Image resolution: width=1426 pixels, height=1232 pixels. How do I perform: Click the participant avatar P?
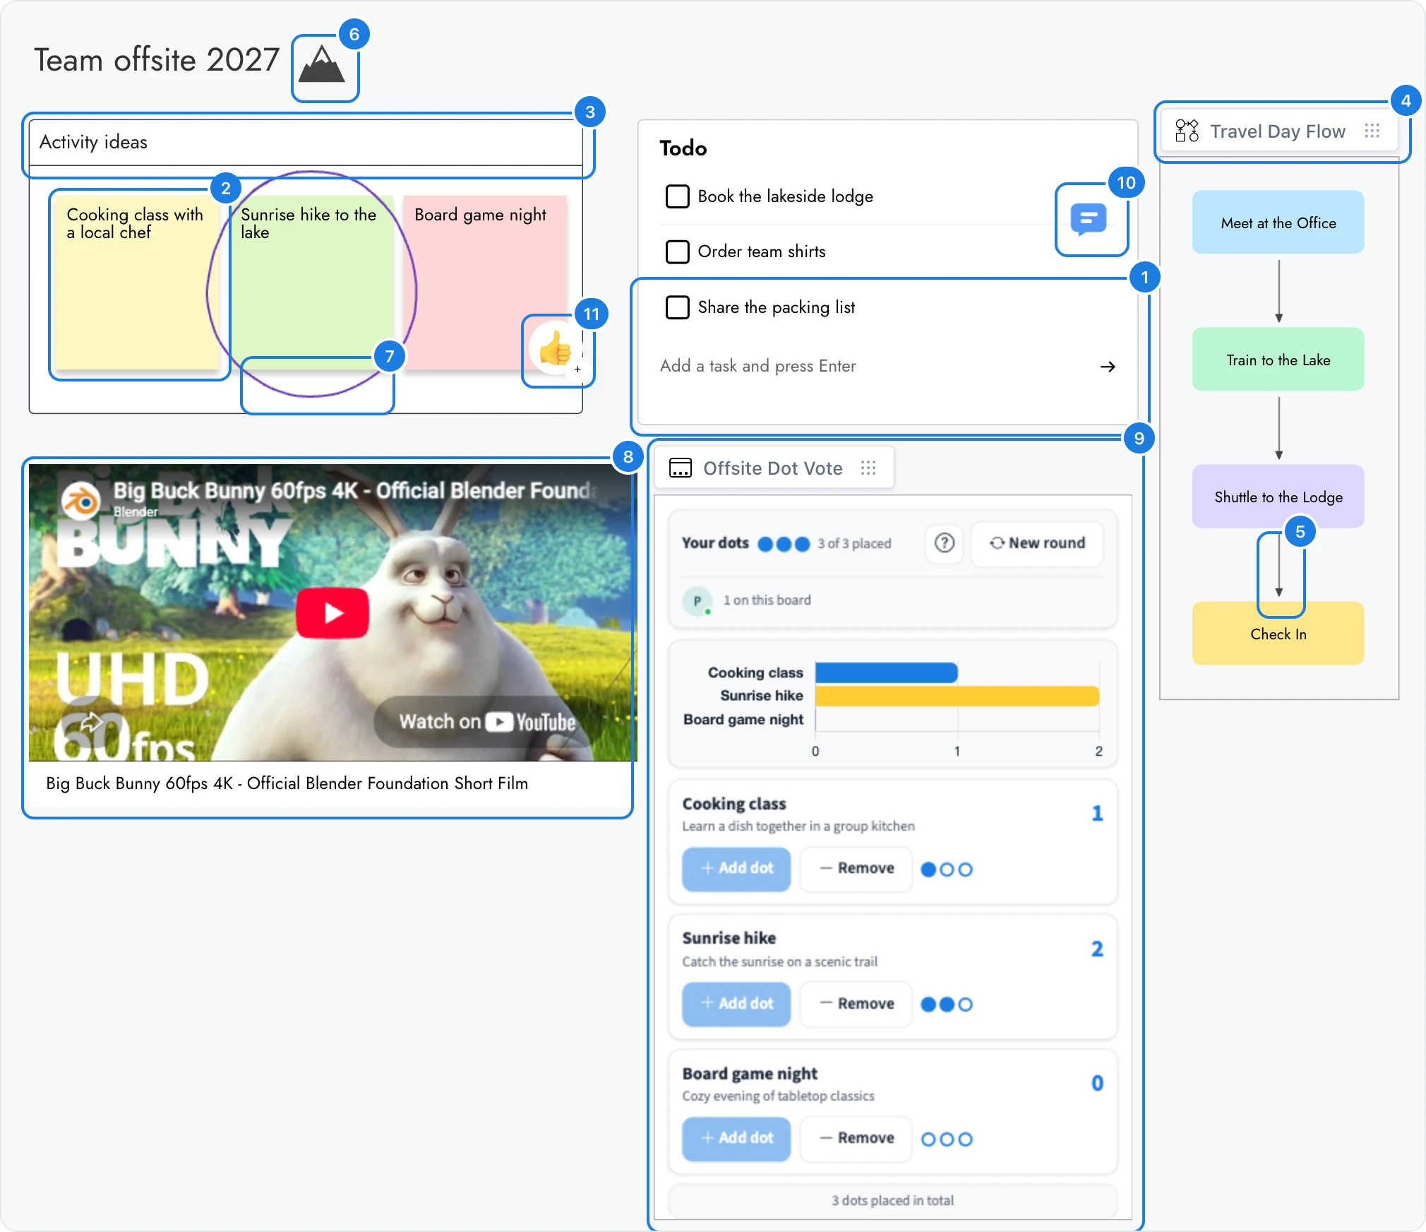pyautogui.click(x=697, y=600)
